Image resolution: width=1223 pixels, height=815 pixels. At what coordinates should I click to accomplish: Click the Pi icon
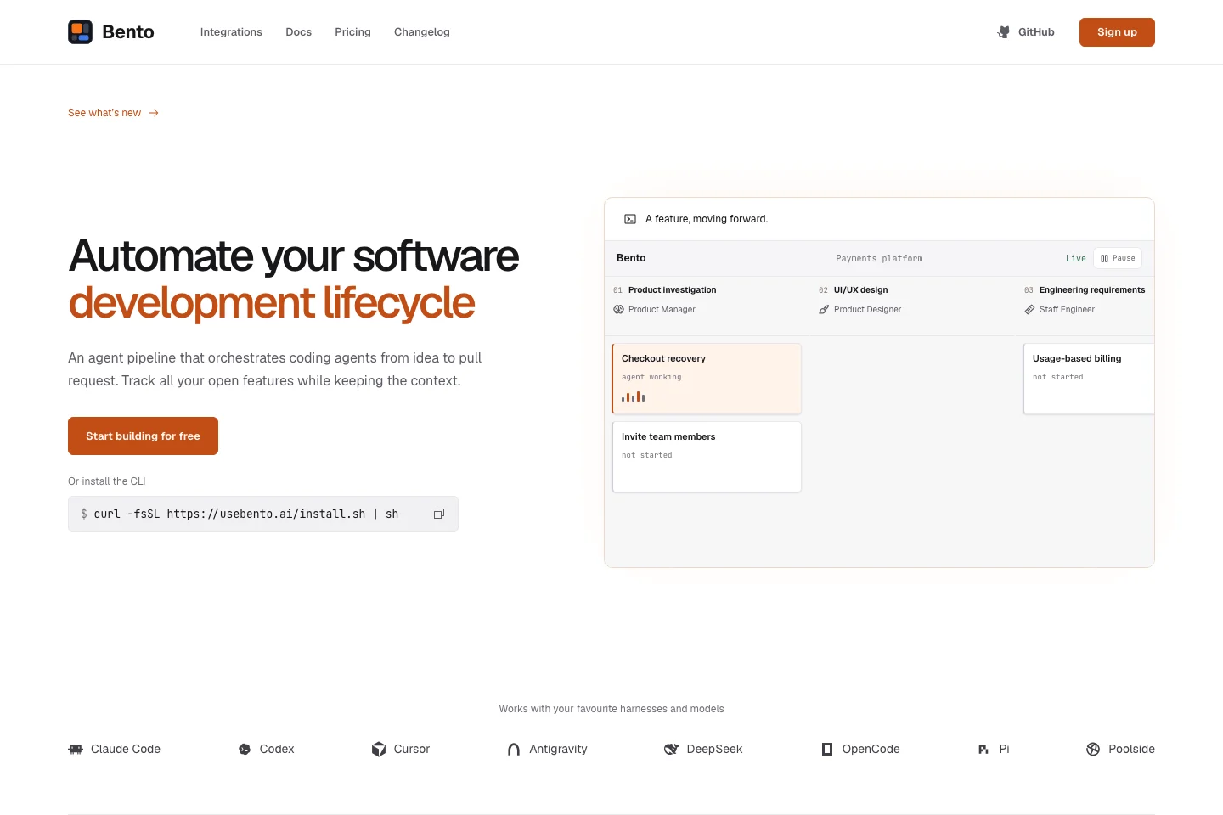pyautogui.click(x=983, y=749)
